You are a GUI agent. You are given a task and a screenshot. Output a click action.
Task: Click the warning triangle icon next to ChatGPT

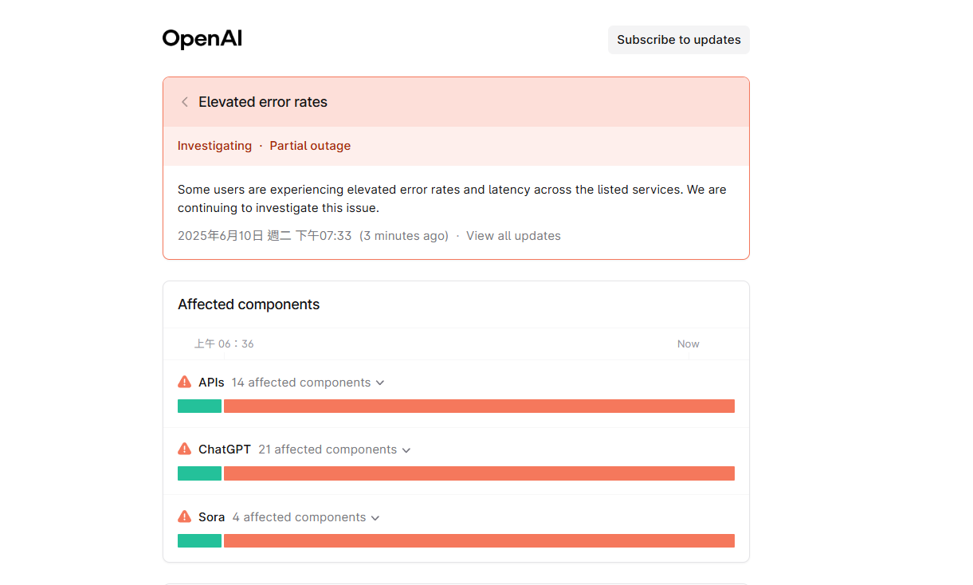pyautogui.click(x=185, y=449)
